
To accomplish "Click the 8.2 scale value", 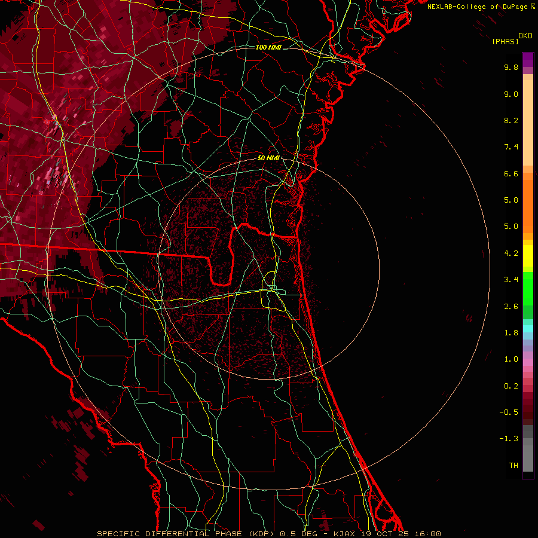I will pyautogui.click(x=511, y=120).
